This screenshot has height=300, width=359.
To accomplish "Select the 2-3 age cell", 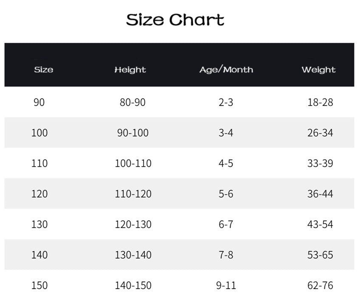I will [226, 102].
